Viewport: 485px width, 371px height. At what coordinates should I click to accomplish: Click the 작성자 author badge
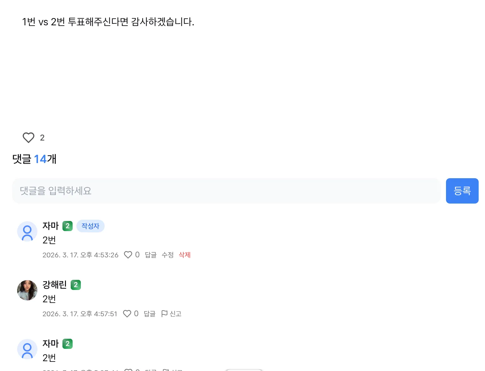tap(90, 226)
